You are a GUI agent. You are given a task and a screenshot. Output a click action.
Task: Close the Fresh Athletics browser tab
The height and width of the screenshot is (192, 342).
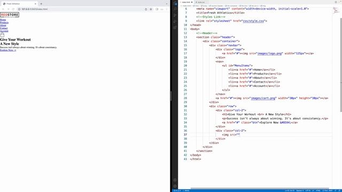[x=35, y=4]
